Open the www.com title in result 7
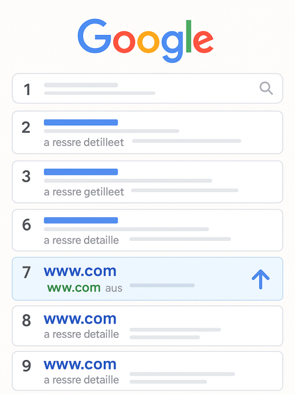 click(80, 271)
